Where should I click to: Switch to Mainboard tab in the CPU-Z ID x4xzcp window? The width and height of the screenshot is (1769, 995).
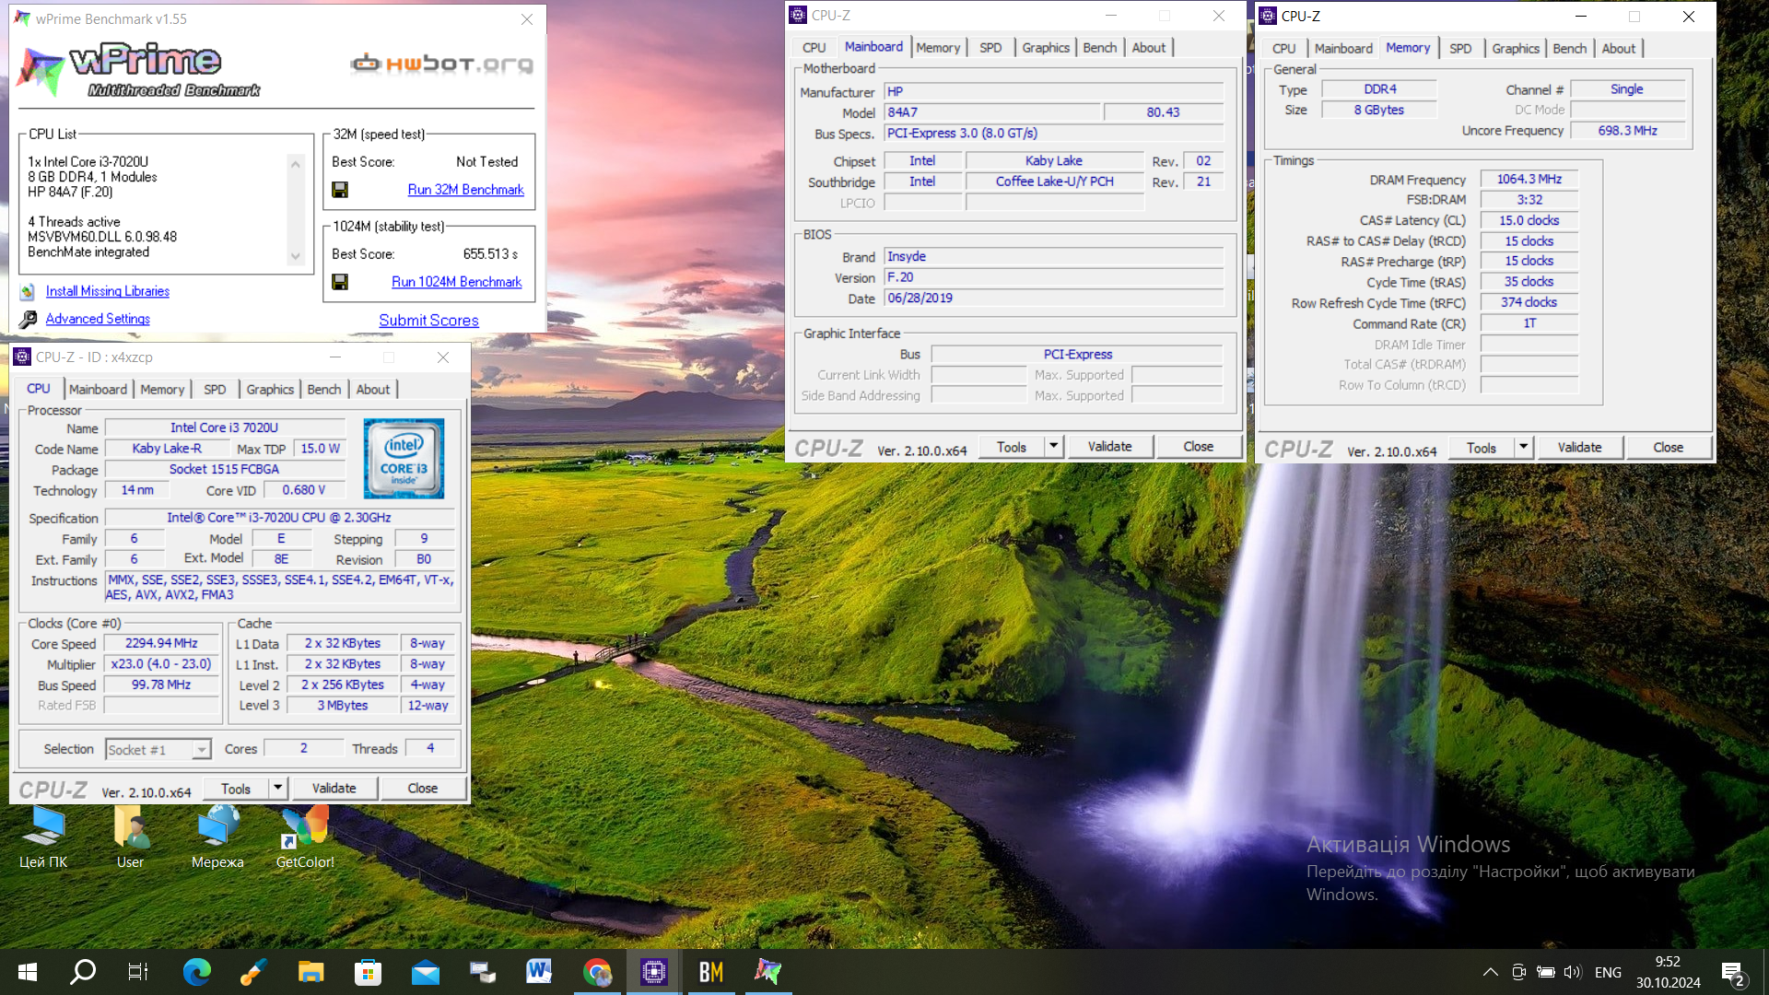tap(98, 390)
